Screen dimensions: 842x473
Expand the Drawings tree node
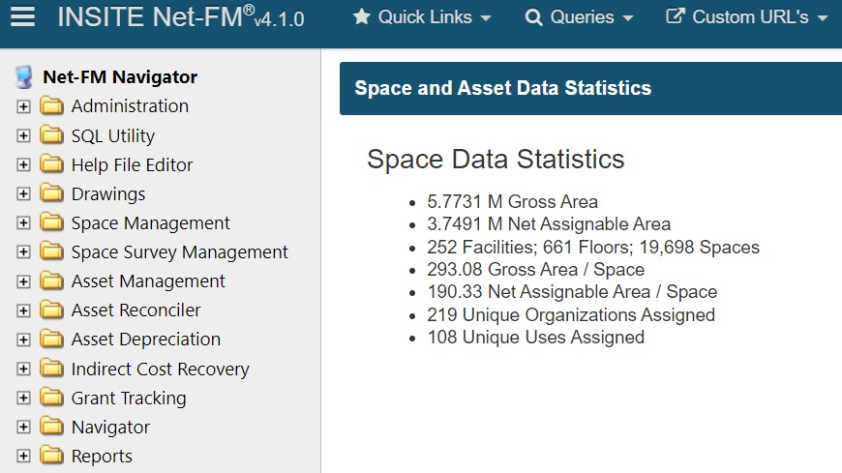[23, 193]
